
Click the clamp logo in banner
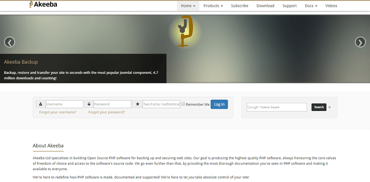(x=185, y=31)
